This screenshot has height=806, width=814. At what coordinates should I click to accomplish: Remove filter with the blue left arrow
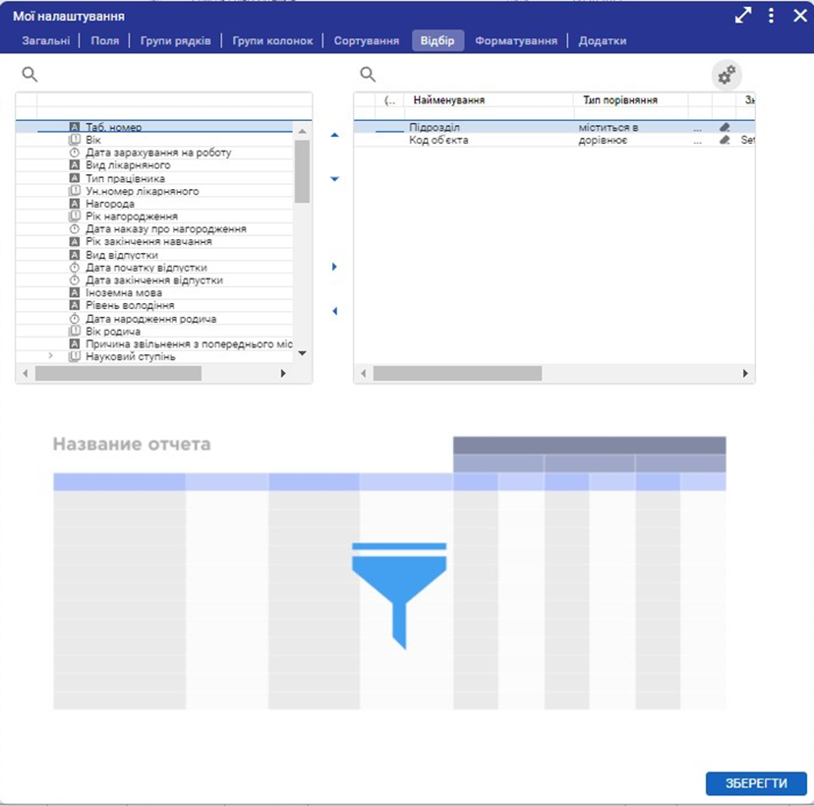point(334,311)
